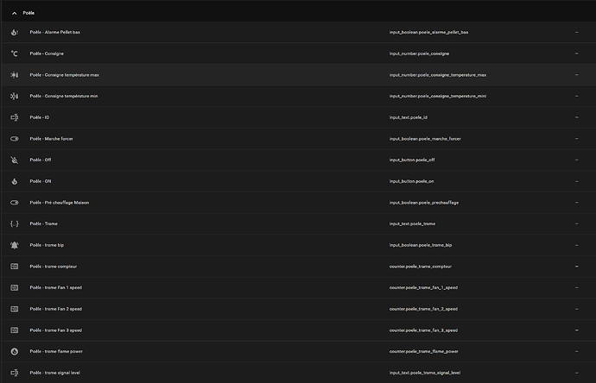Click the ringing bell icon for trame bip
The width and height of the screenshot is (596, 383).
pyautogui.click(x=15, y=245)
